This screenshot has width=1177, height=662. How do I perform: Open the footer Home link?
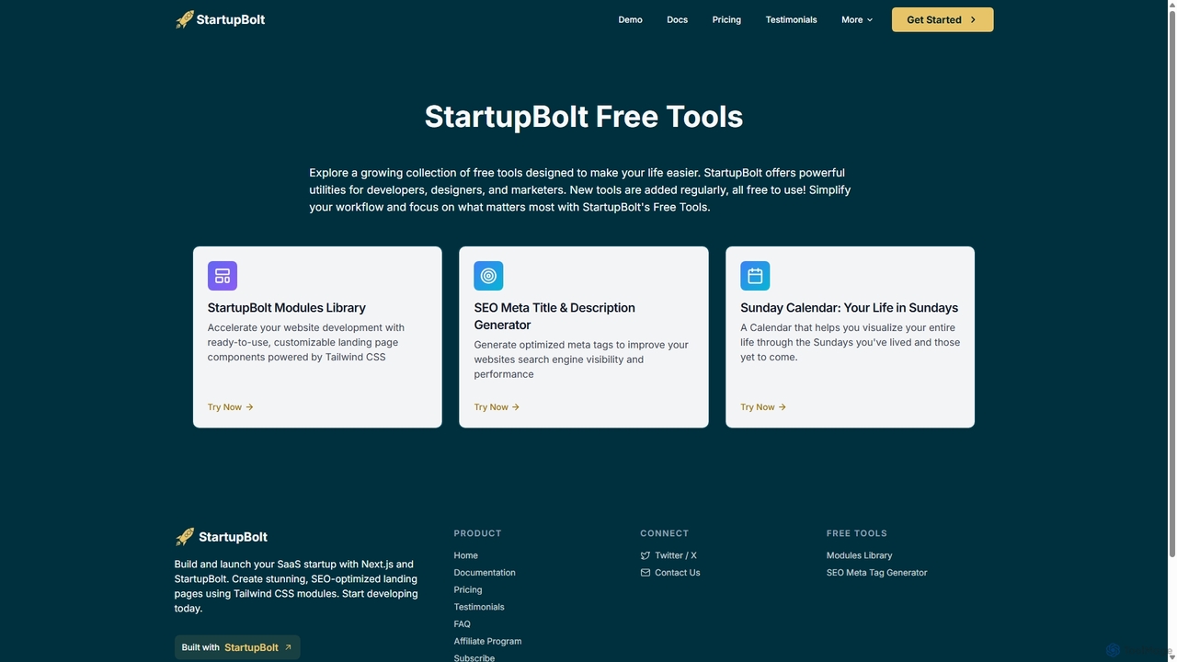(465, 555)
